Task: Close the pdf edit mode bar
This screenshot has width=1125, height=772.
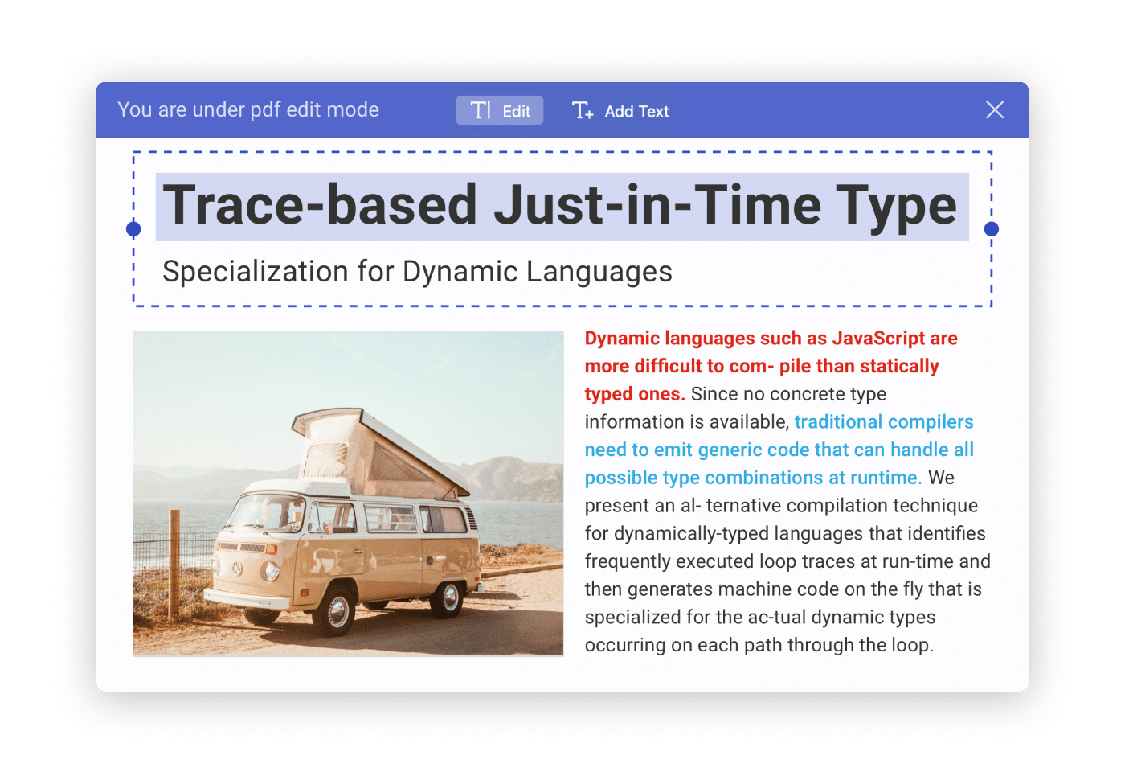Action: point(995,110)
